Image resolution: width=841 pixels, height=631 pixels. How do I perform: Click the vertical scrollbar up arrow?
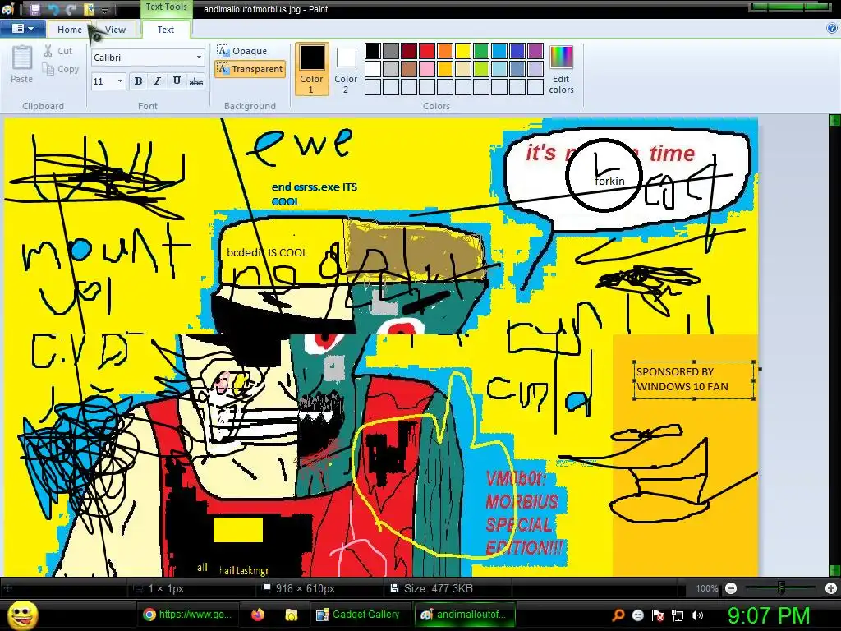pos(834,120)
